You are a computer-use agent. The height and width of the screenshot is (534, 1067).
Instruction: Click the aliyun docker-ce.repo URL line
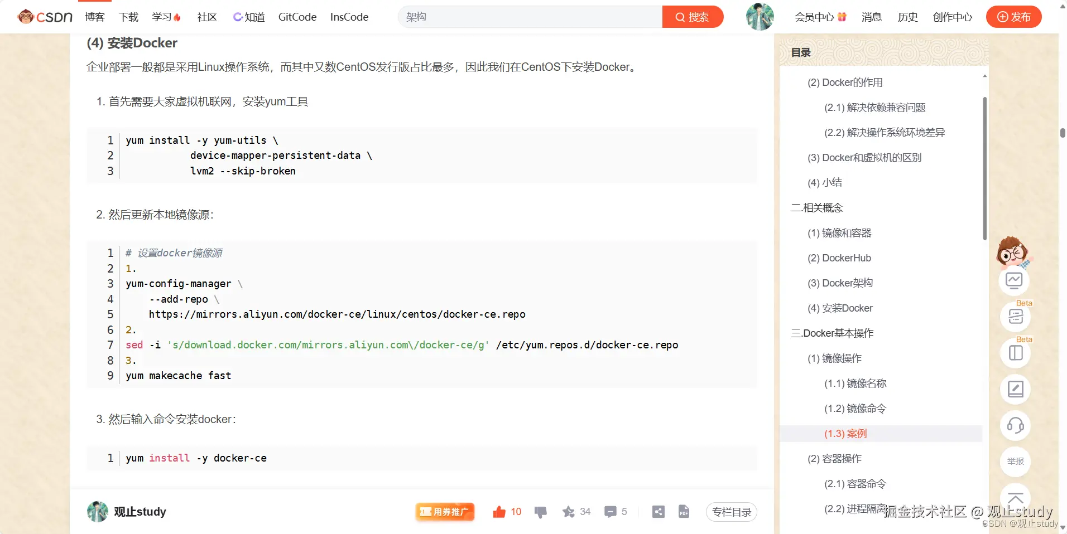(337, 314)
